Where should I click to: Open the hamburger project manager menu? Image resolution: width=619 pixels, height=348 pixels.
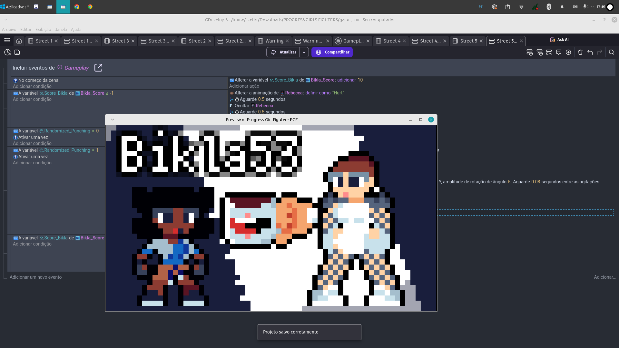(x=7, y=41)
